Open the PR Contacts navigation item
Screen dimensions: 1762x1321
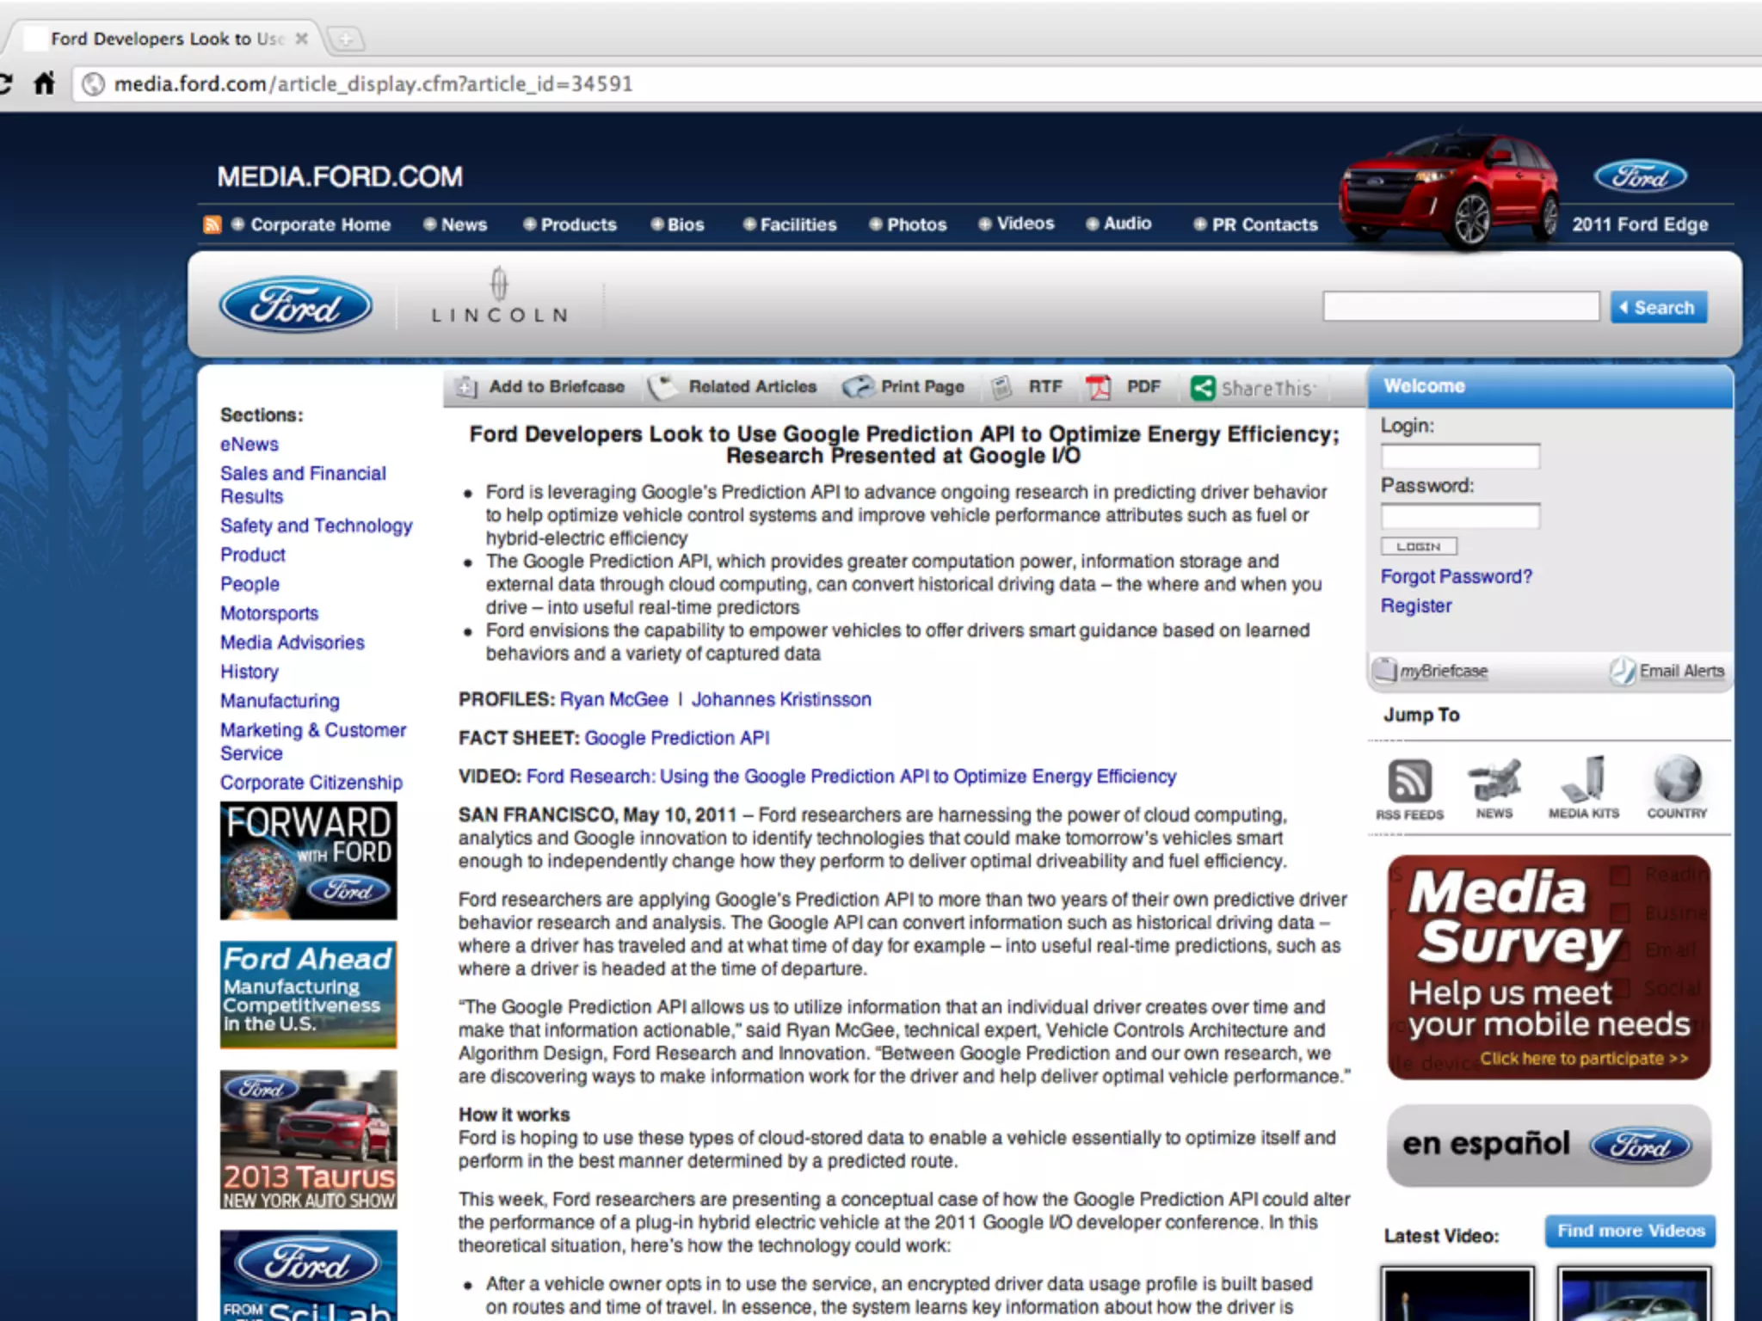1265,224
